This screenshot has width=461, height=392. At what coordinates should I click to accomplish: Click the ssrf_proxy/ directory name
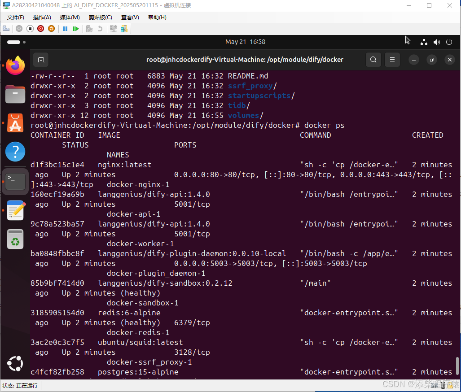tap(252, 86)
